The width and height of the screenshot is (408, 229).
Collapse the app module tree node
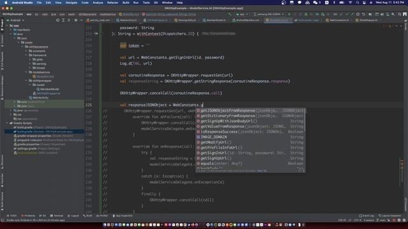(7, 25)
